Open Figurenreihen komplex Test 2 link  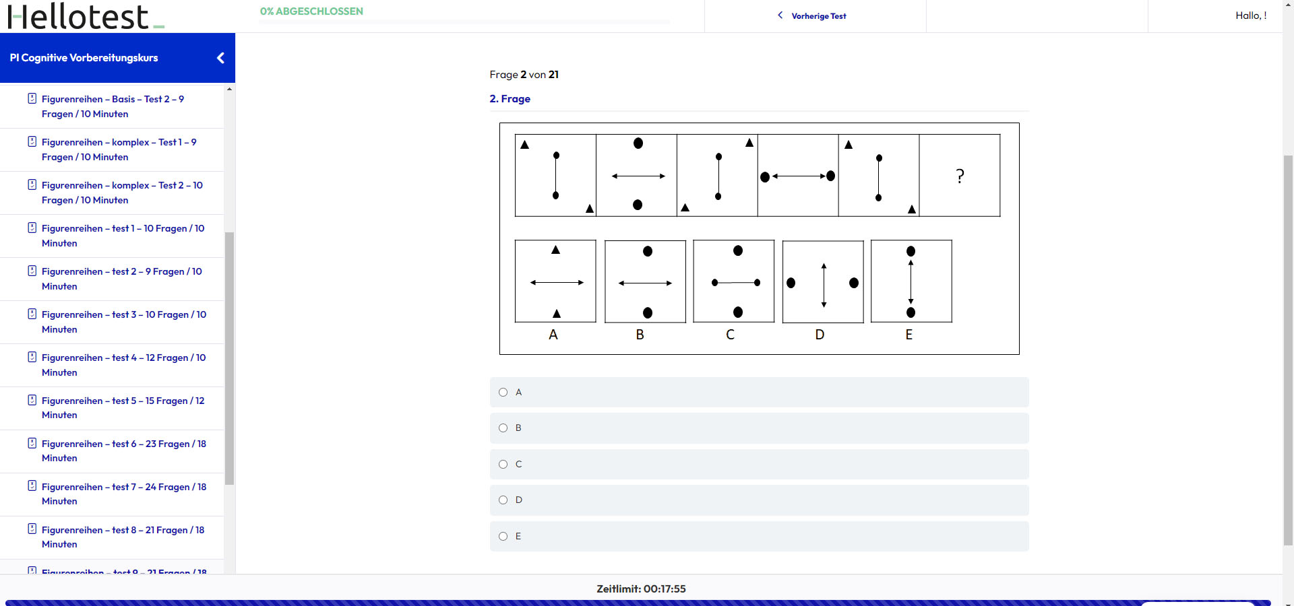(122, 193)
